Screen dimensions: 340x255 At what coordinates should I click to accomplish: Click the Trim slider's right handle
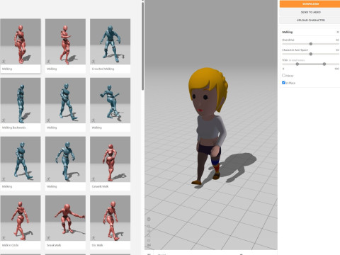(324, 64)
